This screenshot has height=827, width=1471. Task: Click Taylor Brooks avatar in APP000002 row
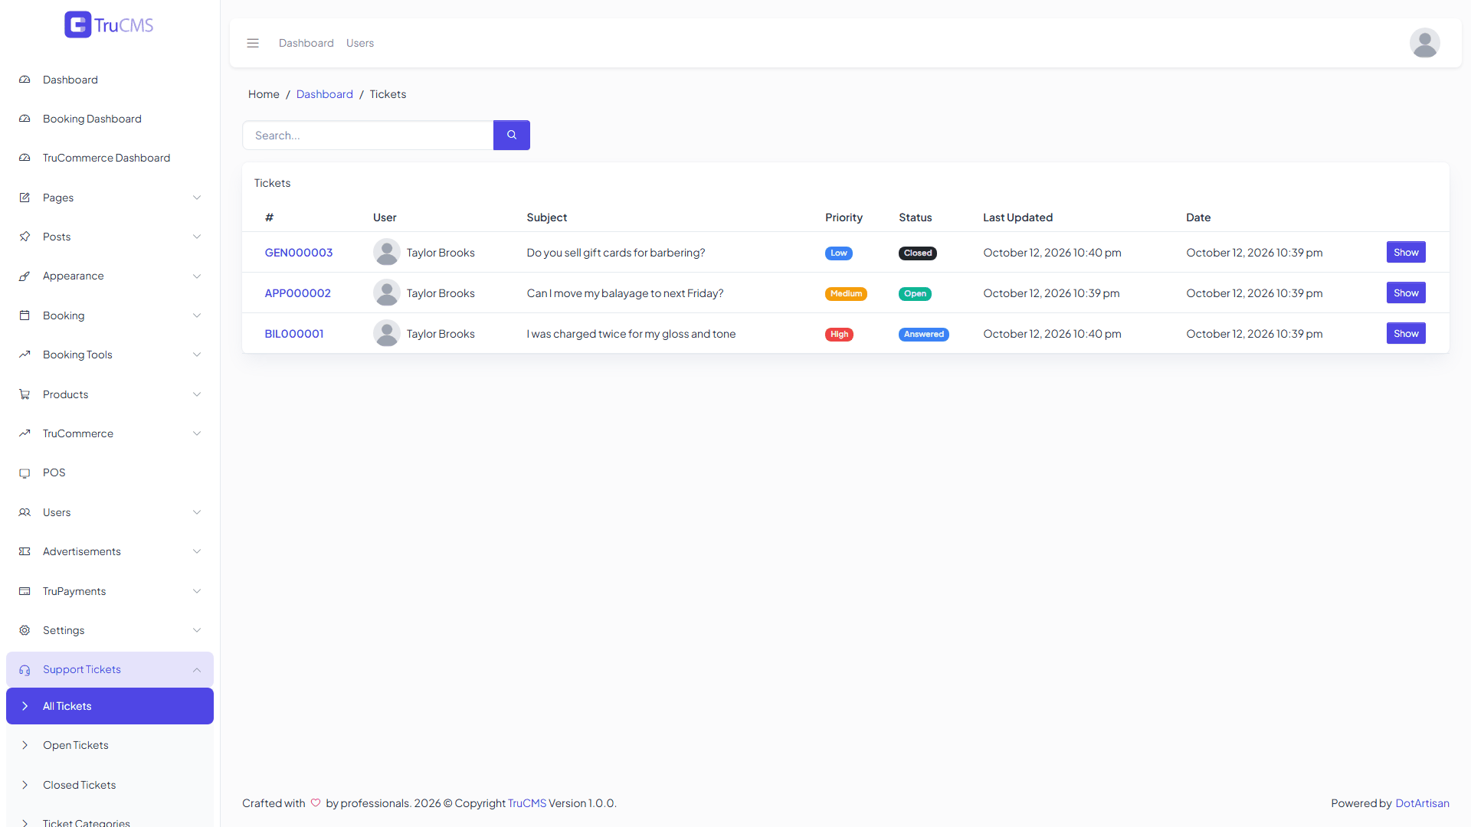tap(387, 293)
